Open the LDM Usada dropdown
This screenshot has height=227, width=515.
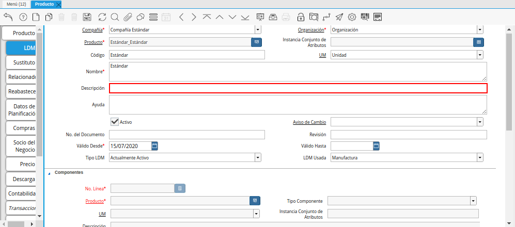[480, 158]
